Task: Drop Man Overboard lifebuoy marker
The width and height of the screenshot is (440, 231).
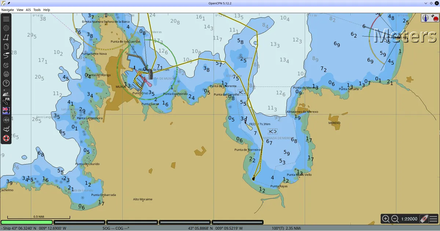Action: (x=6, y=138)
